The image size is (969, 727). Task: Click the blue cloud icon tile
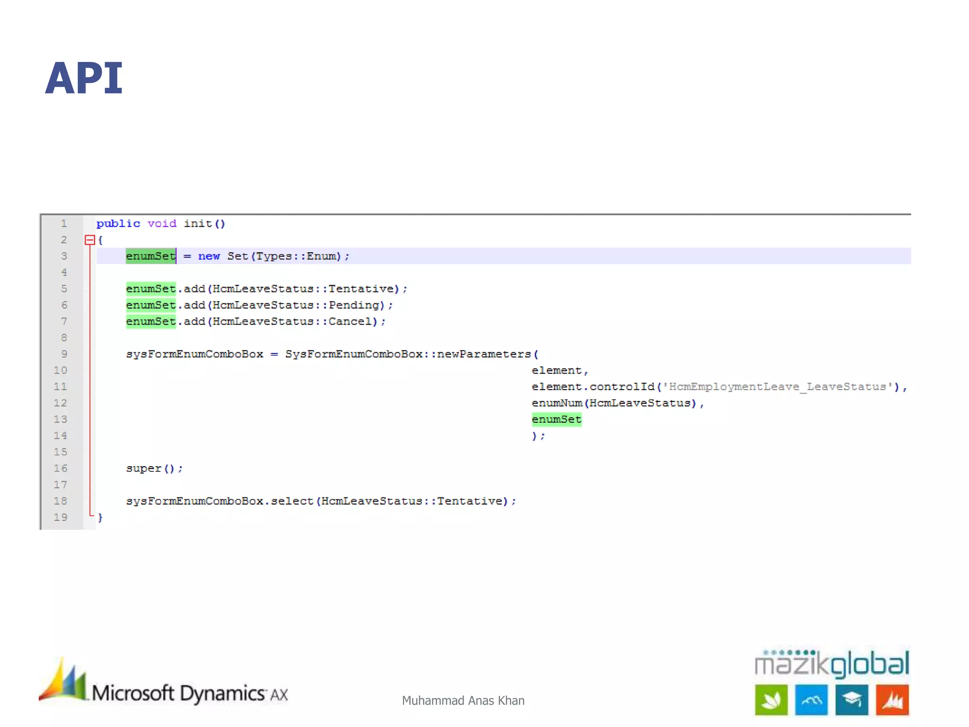click(x=811, y=700)
